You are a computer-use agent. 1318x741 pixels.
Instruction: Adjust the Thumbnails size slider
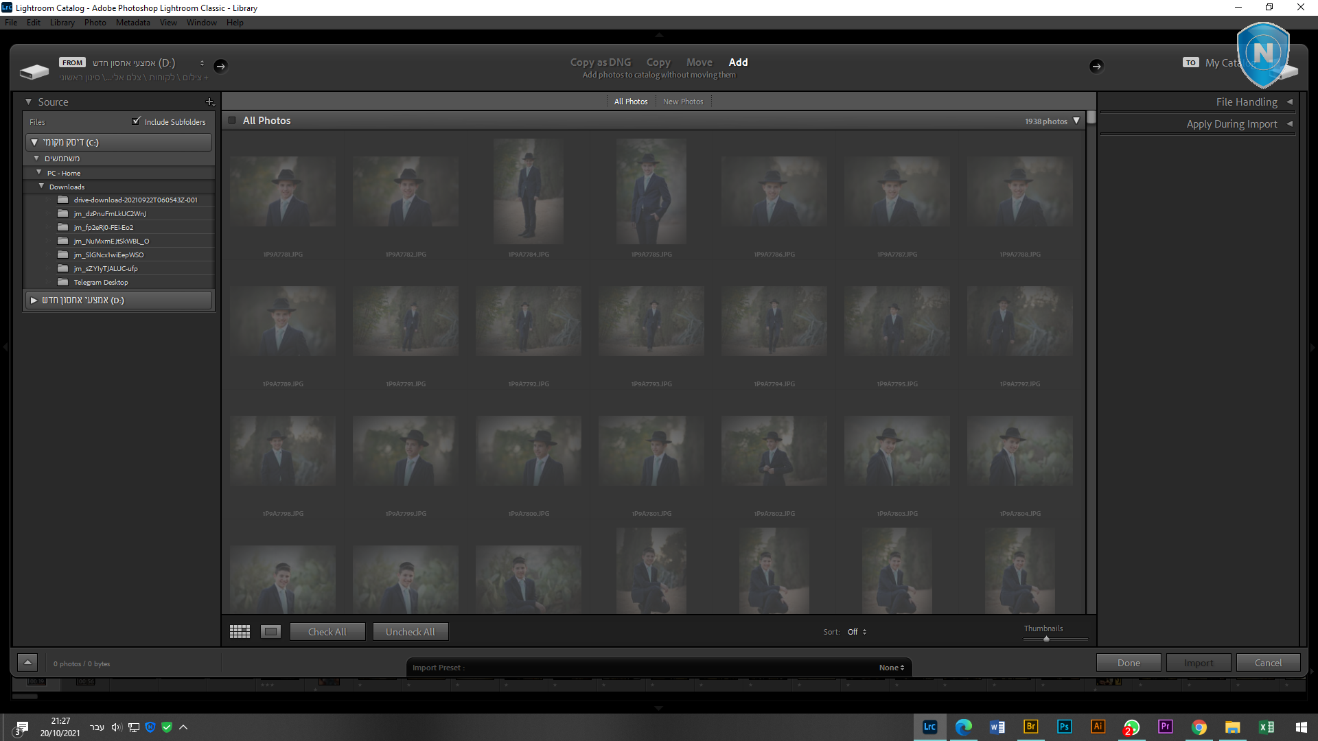[1046, 639]
